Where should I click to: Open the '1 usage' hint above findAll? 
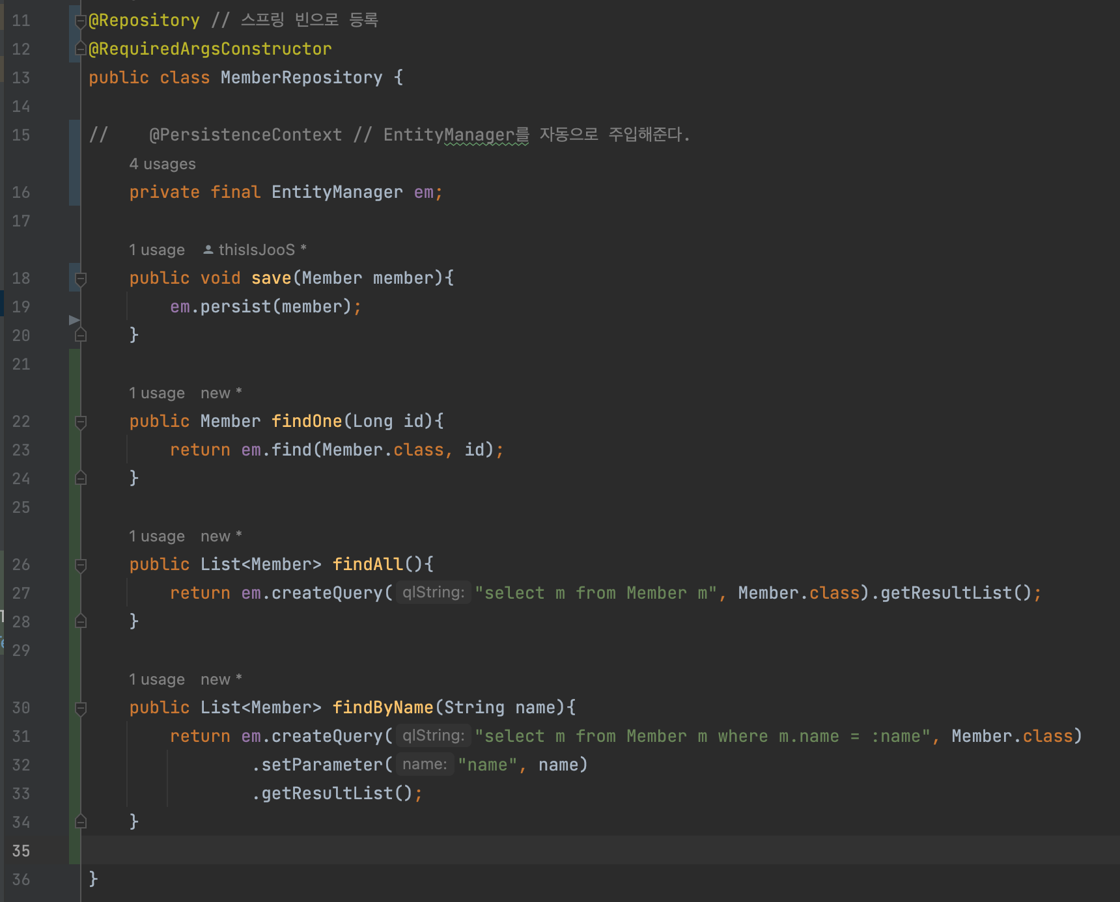[x=157, y=536]
